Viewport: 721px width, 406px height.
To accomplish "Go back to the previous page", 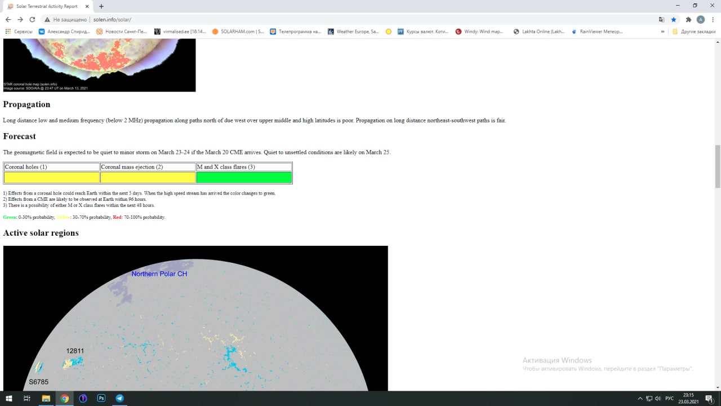I will coord(8,19).
